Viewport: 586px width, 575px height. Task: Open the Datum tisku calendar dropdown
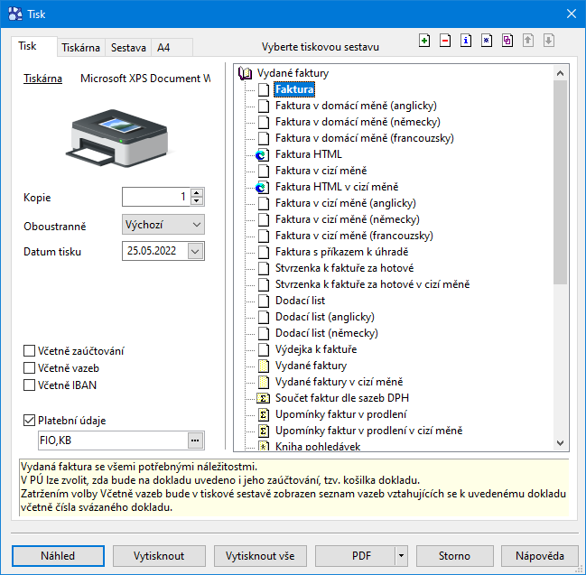(x=195, y=251)
